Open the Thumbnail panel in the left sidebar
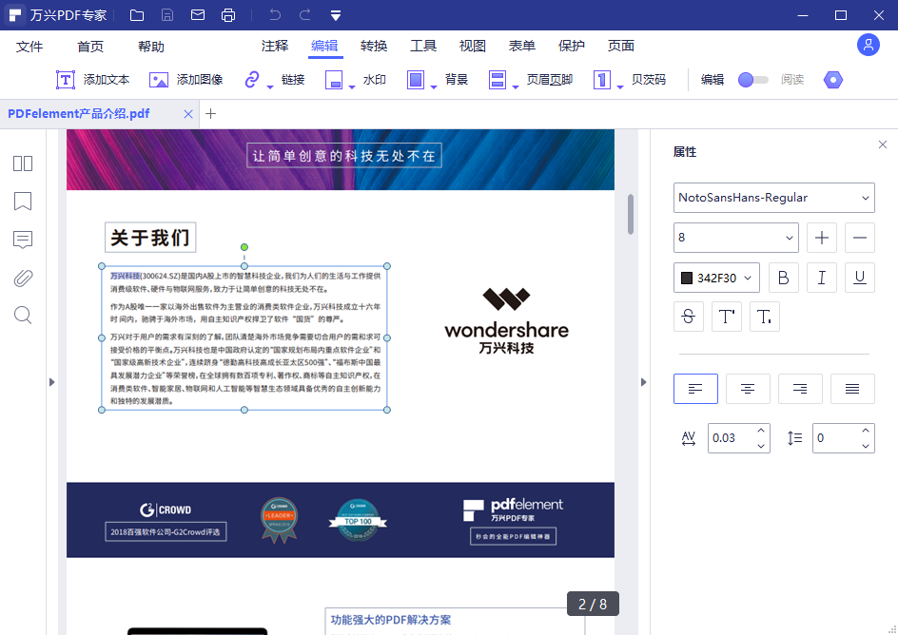The image size is (898, 635). (x=23, y=164)
